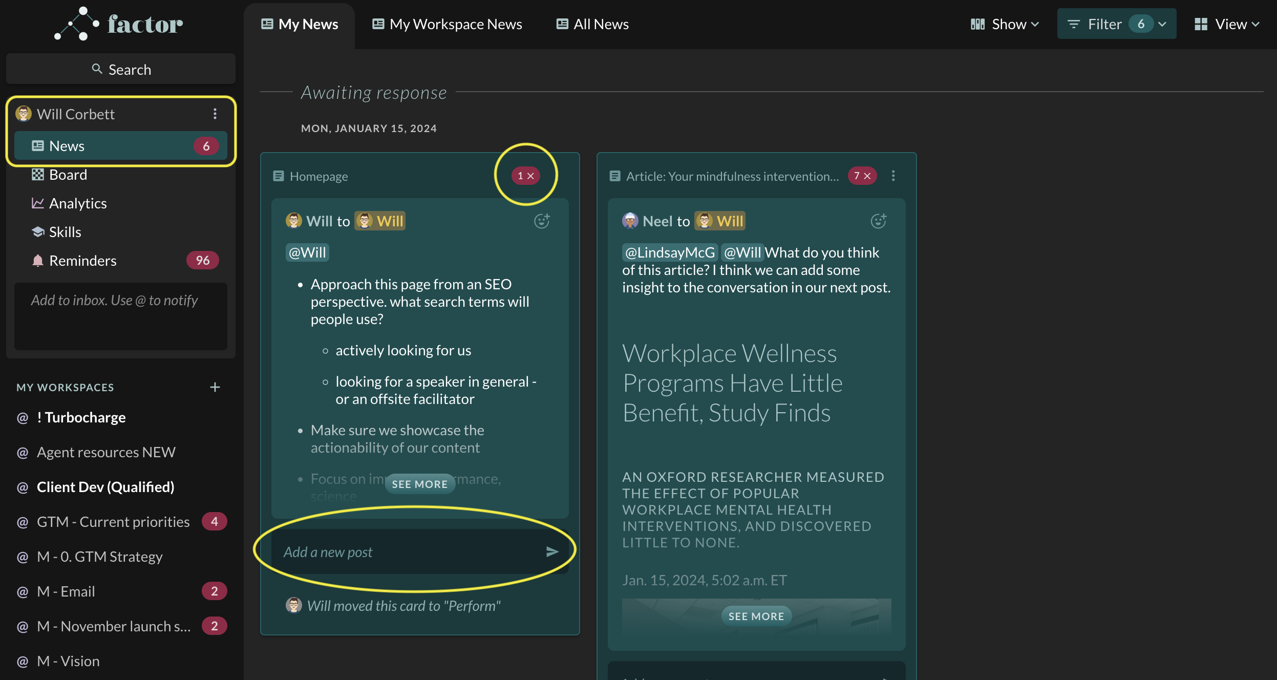Image resolution: width=1277 pixels, height=680 pixels.
Task: Open Reminders in the sidebar
Action: (121, 261)
